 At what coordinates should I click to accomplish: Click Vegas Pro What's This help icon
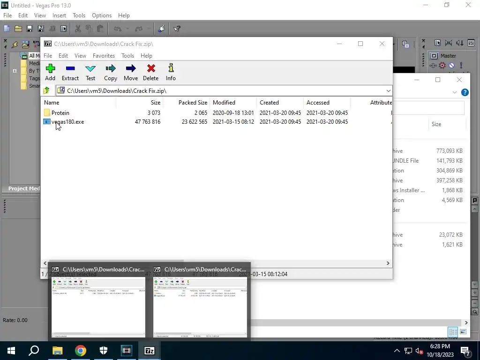pyautogui.click(x=177, y=29)
